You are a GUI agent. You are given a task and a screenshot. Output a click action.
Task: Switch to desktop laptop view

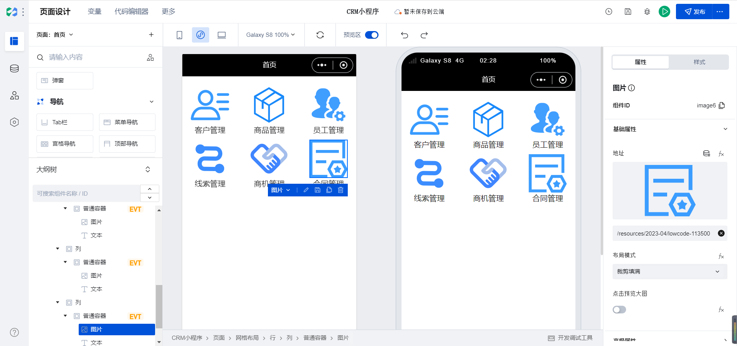click(x=221, y=35)
